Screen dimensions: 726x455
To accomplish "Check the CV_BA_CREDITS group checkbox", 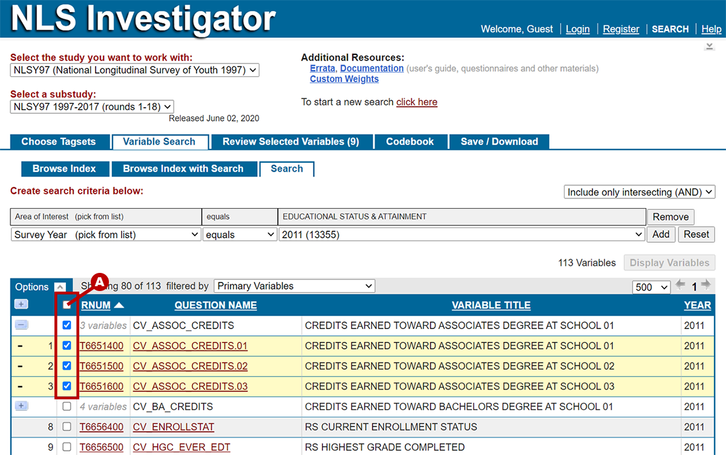I will point(67,407).
